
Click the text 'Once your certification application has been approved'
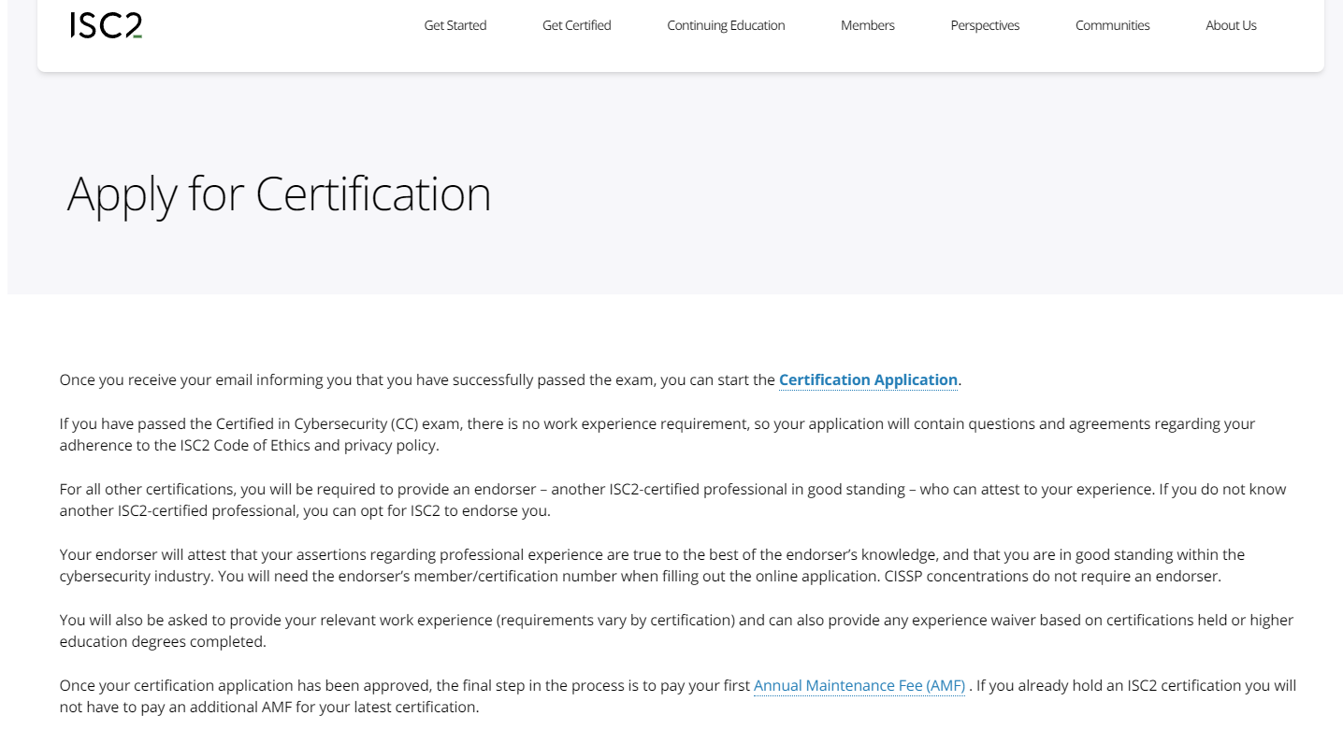[678, 696]
